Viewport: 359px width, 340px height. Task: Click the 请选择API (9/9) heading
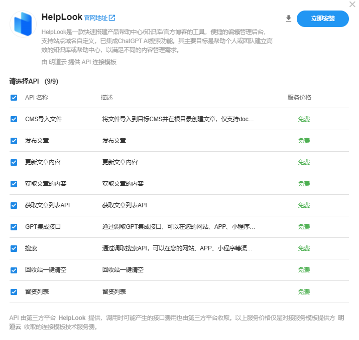coord(34,81)
